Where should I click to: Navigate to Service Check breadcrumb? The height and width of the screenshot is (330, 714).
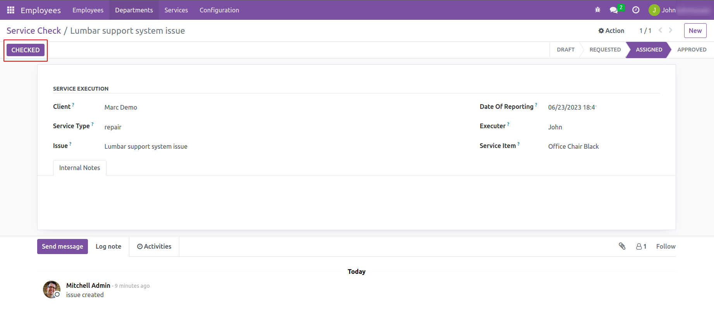click(34, 31)
